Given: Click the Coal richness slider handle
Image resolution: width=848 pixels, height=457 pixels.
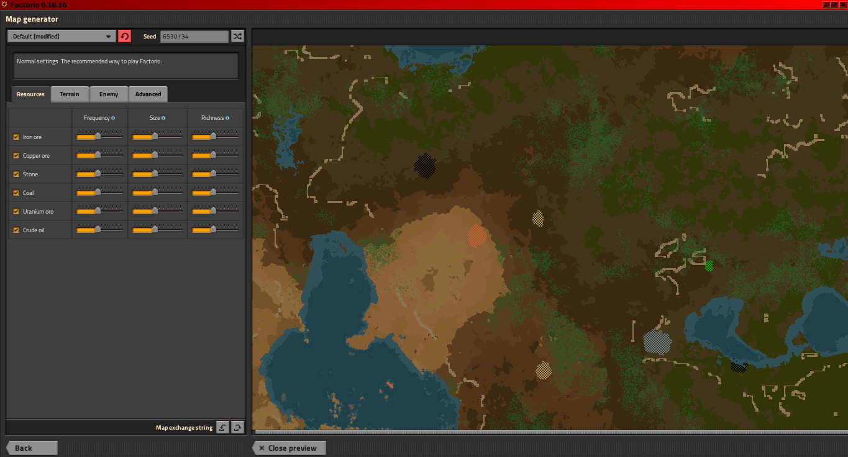Looking at the screenshot, I should pos(214,192).
